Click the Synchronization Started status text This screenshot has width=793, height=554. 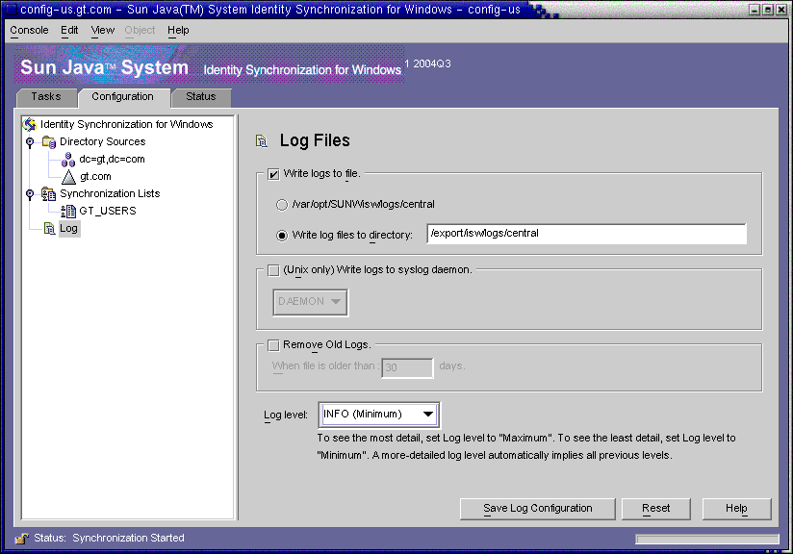pos(128,539)
